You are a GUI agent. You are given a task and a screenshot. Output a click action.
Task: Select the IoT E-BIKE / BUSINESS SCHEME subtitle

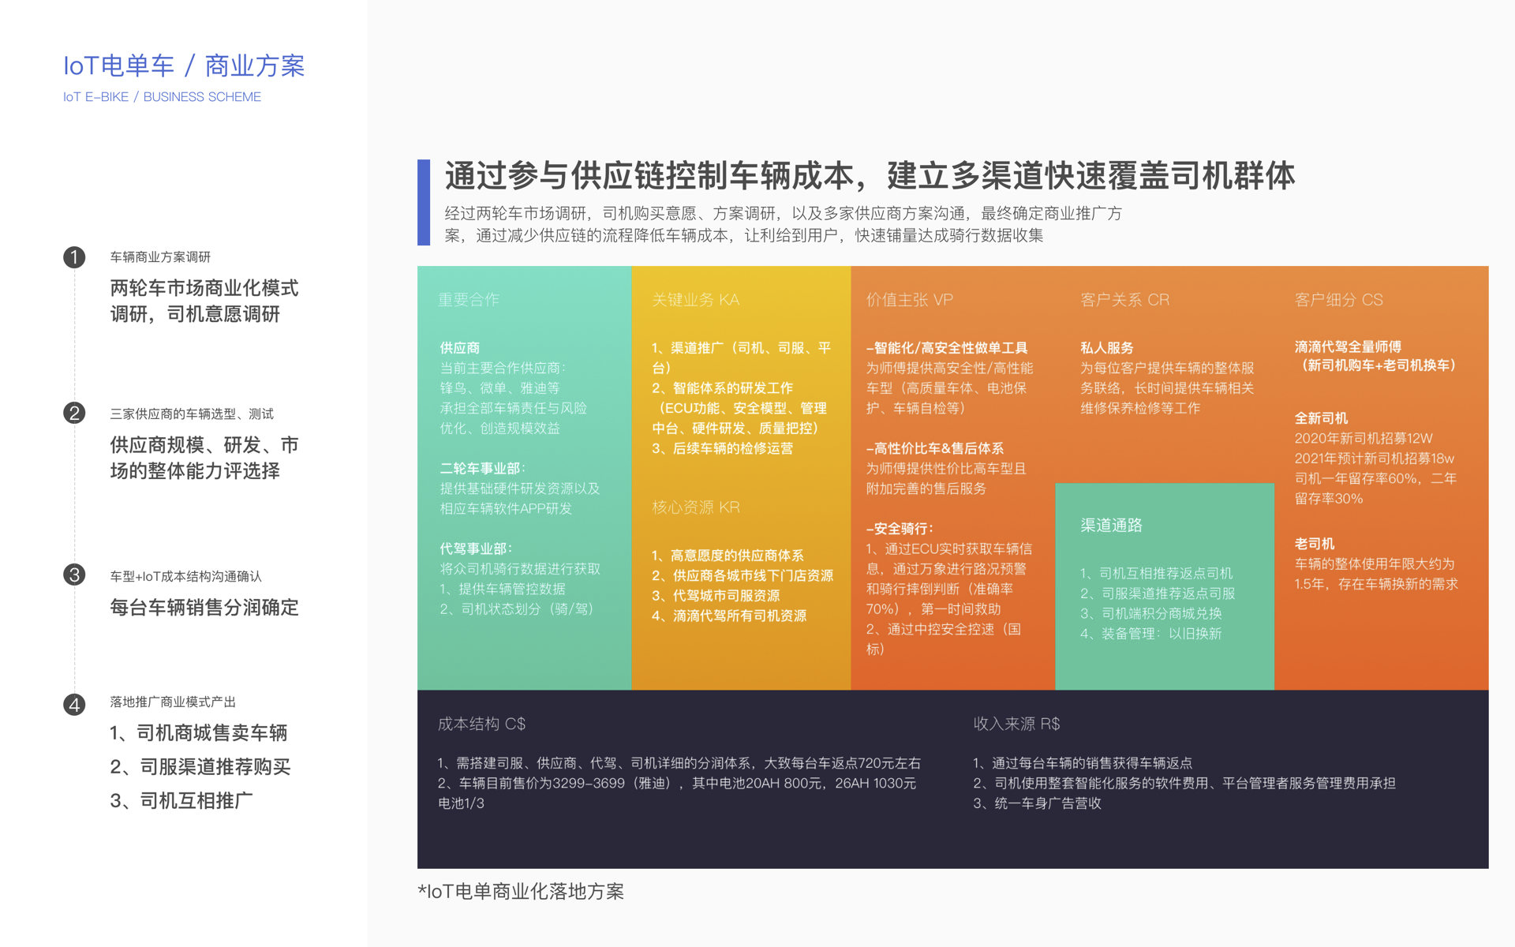point(162,97)
